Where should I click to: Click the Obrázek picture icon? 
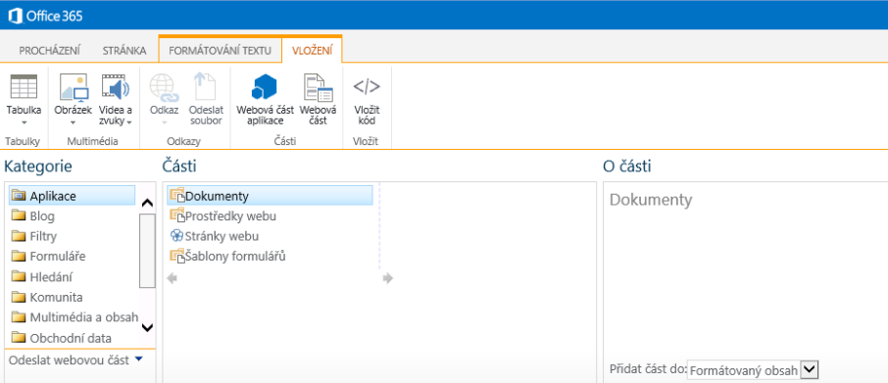click(74, 88)
